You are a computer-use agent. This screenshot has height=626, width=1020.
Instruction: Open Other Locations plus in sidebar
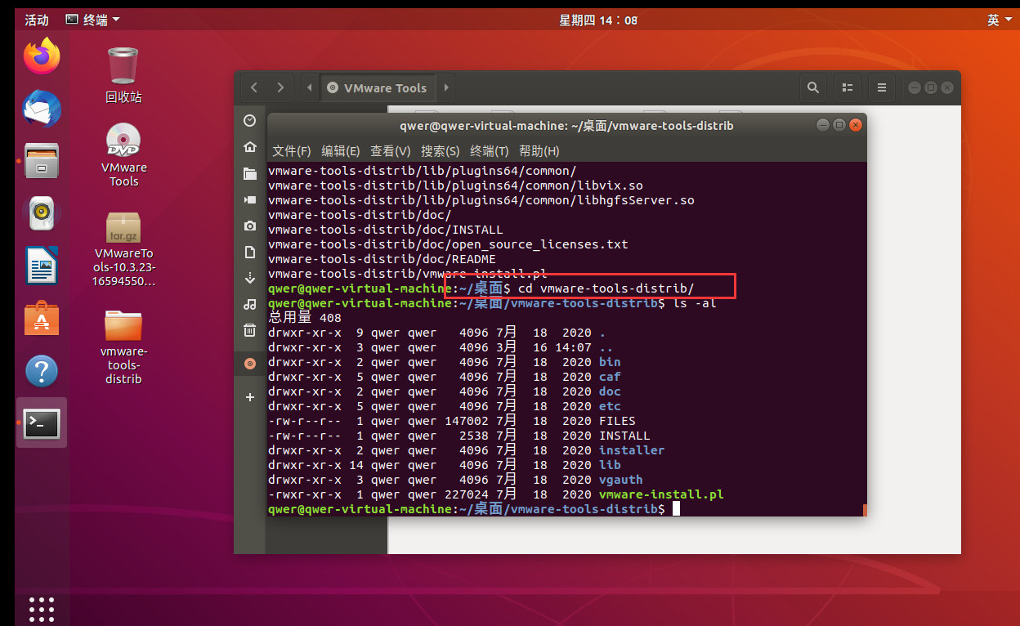pos(250,397)
